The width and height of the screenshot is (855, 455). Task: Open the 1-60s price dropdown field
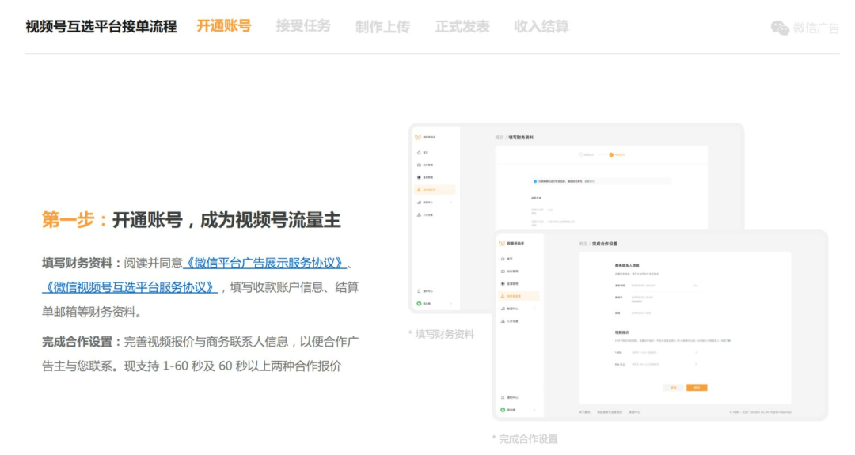(663, 351)
